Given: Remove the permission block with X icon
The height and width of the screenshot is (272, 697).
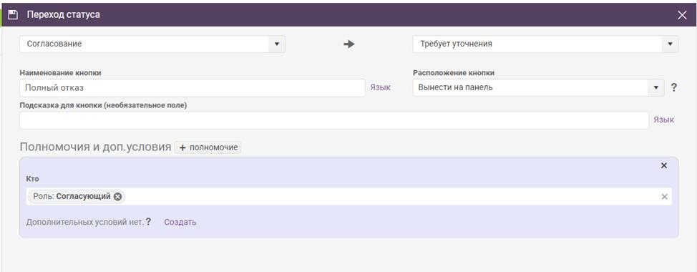Looking at the screenshot, I should click(664, 165).
